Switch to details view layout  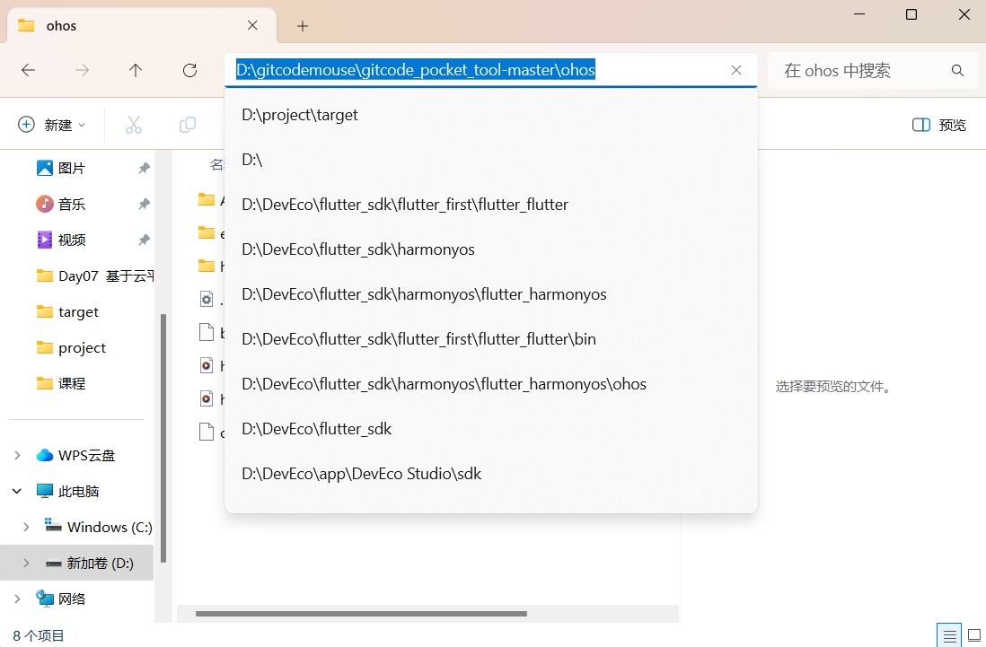[x=949, y=635]
